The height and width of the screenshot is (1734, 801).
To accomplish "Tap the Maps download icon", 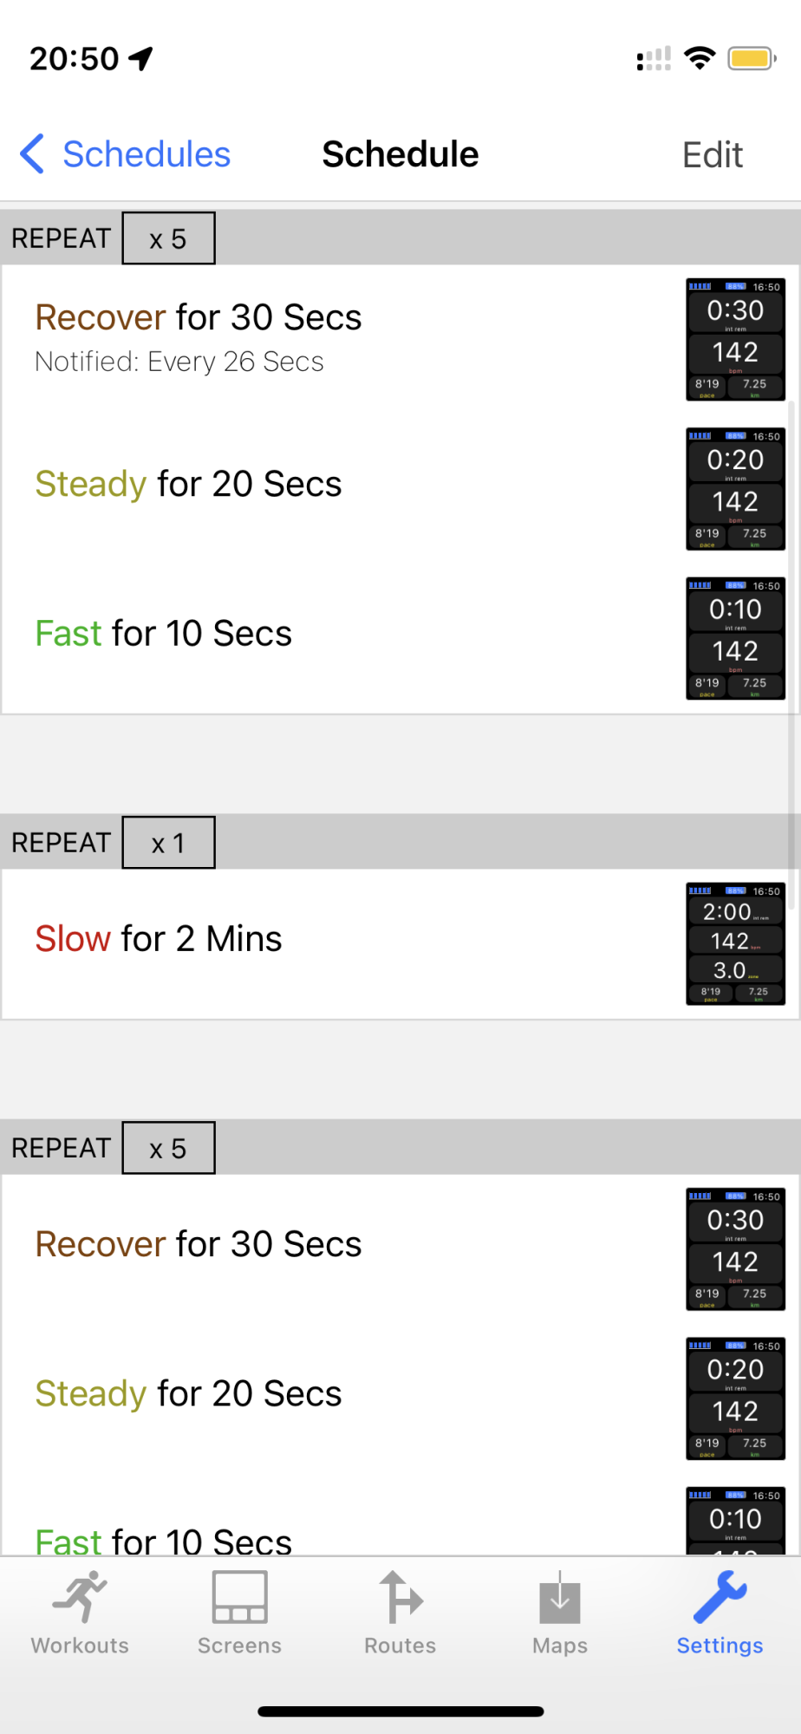I will pos(560,1599).
